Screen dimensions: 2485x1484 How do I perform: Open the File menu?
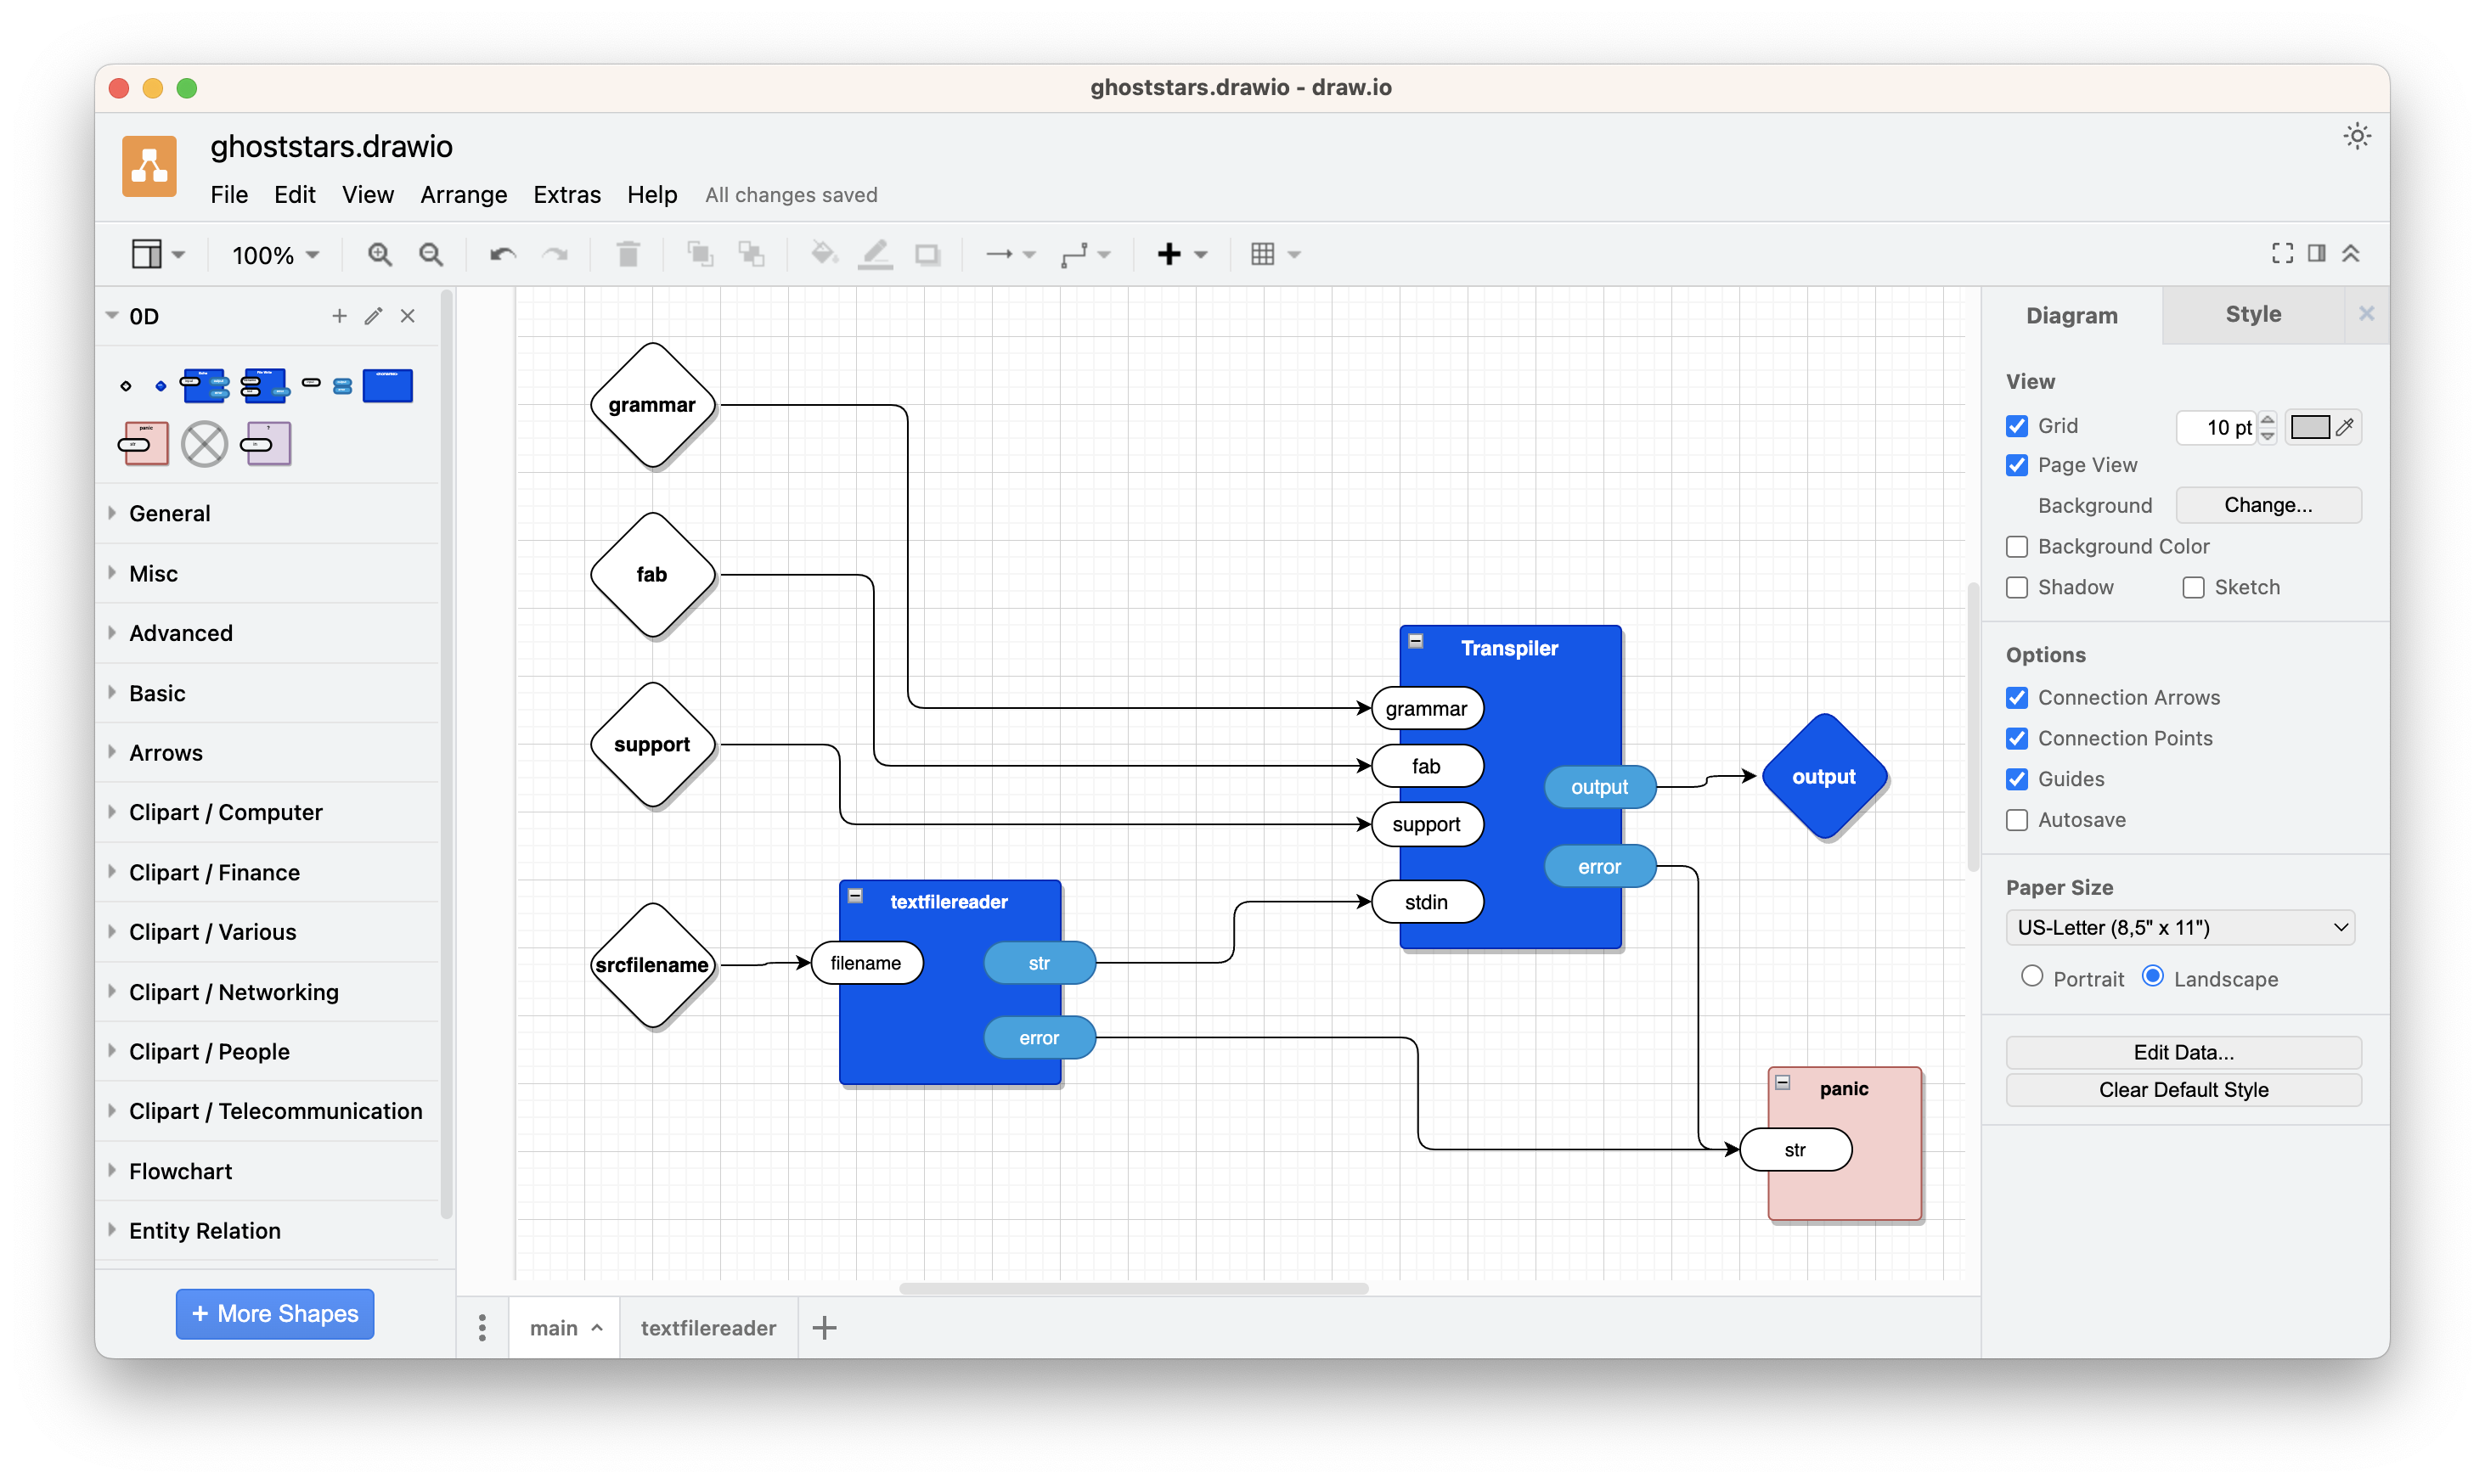coord(229,194)
